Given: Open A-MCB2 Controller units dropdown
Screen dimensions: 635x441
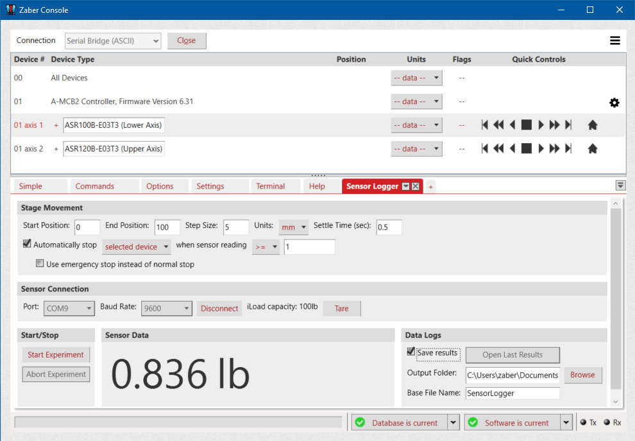Looking at the screenshot, I should [416, 101].
